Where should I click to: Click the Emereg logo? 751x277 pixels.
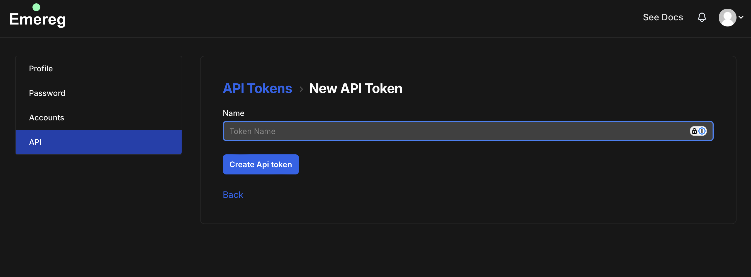click(x=37, y=19)
